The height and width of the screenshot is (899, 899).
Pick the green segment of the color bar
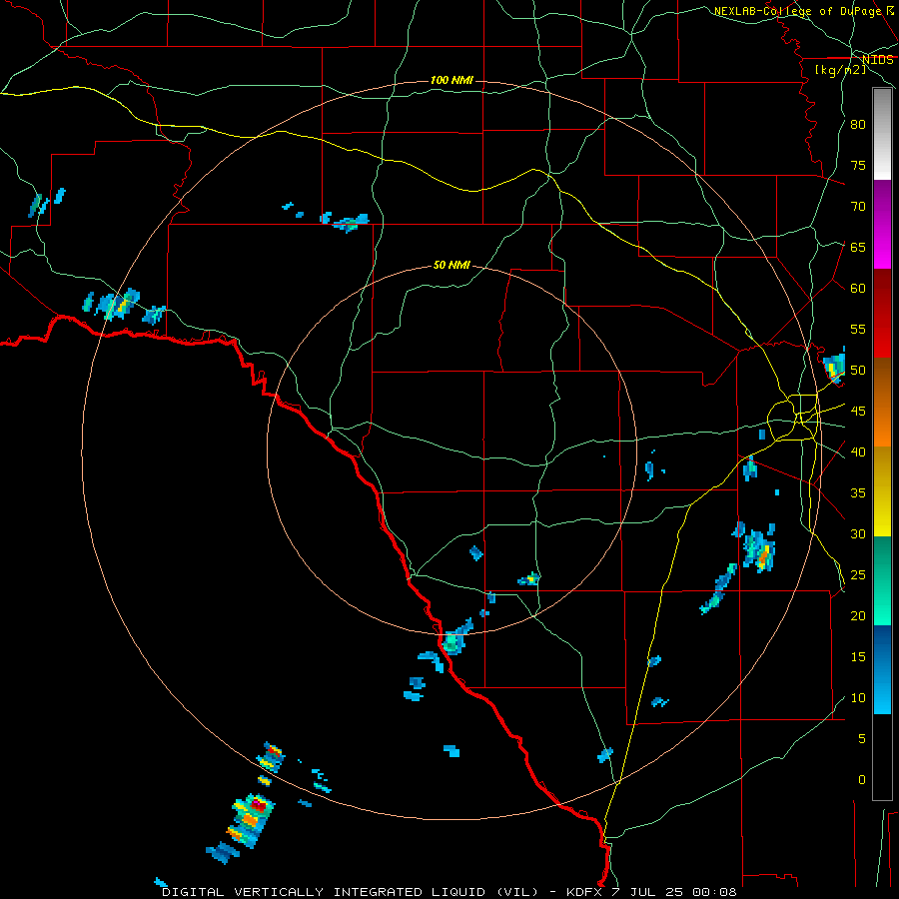[882, 580]
